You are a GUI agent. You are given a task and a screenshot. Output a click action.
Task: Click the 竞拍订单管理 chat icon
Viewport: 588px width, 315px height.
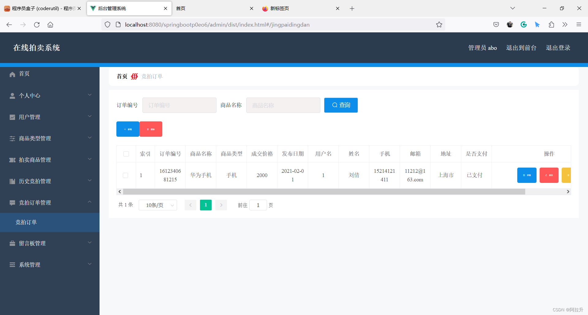point(12,203)
